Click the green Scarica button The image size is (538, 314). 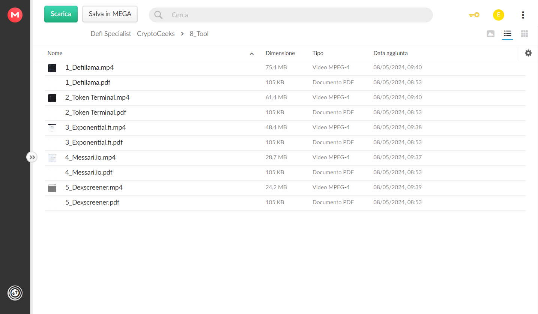pyautogui.click(x=61, y=14)
